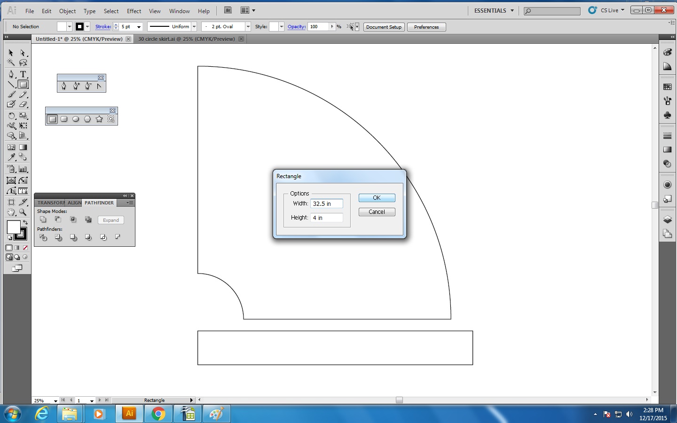Apply Divide pathfinder operation

coord(43,237)
